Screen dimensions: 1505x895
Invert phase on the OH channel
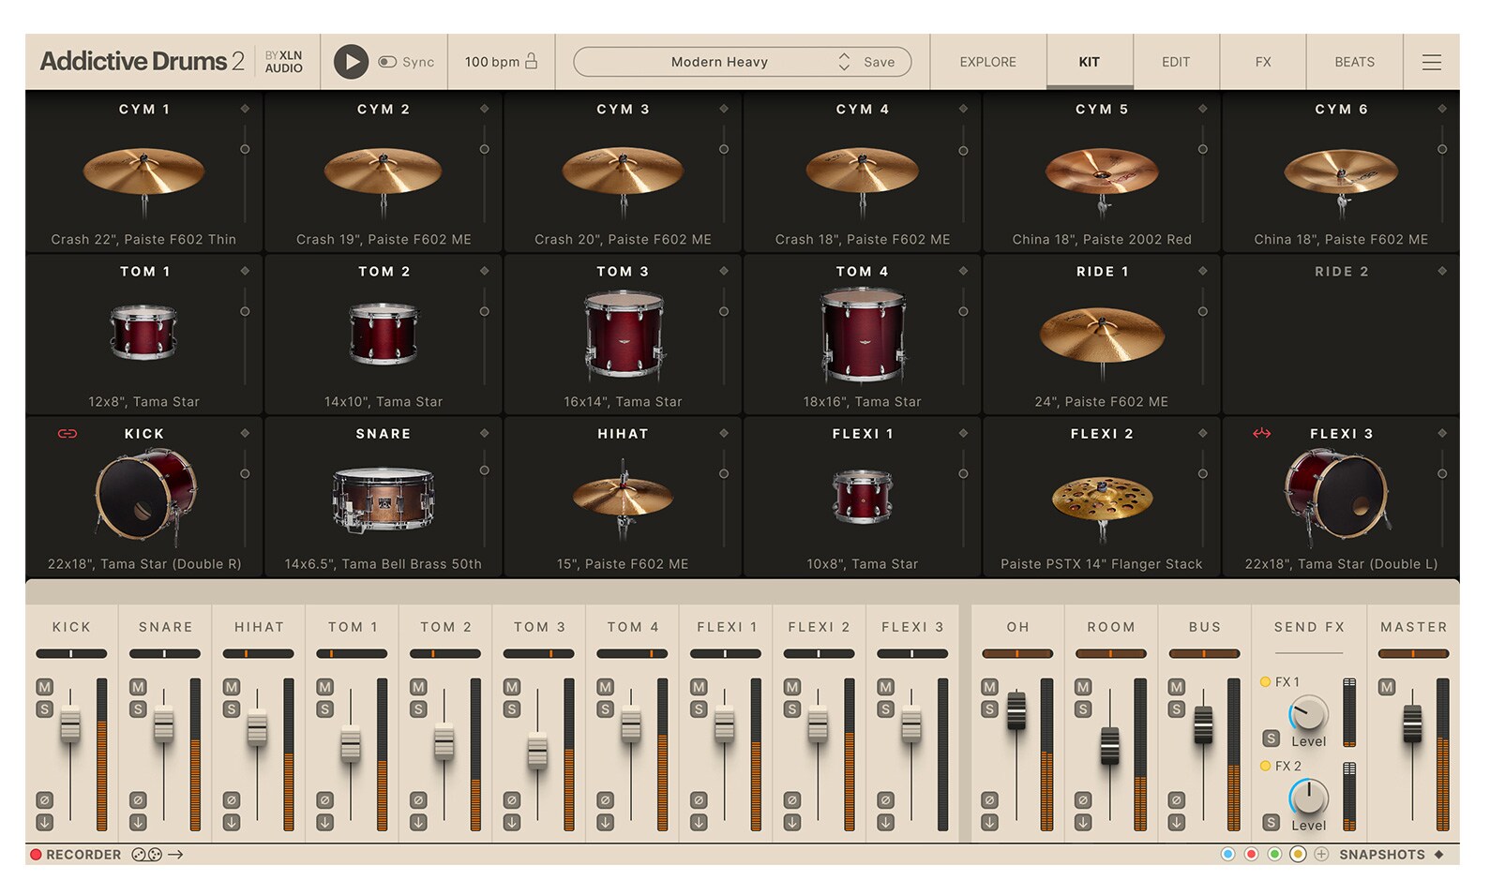[x=989, y=800]
